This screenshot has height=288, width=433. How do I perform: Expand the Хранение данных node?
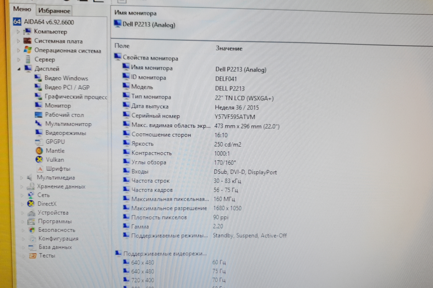coord(22,186)
